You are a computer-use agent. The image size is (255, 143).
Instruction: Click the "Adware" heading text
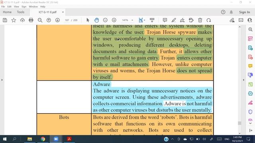(x=102, y=84)
